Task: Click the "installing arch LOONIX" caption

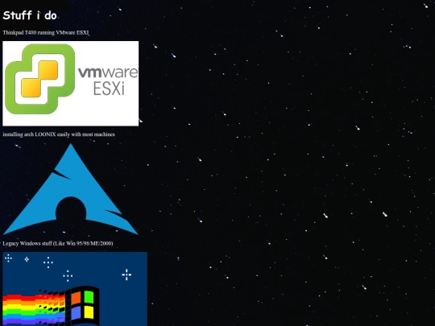Action: tap(59, 134)
